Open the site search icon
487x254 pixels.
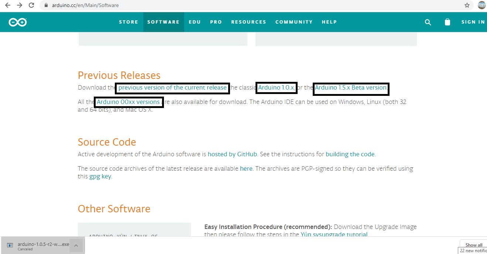428,22
